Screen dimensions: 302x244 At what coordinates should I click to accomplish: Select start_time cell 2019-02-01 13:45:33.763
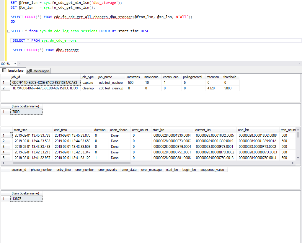[x=32, y=135]
